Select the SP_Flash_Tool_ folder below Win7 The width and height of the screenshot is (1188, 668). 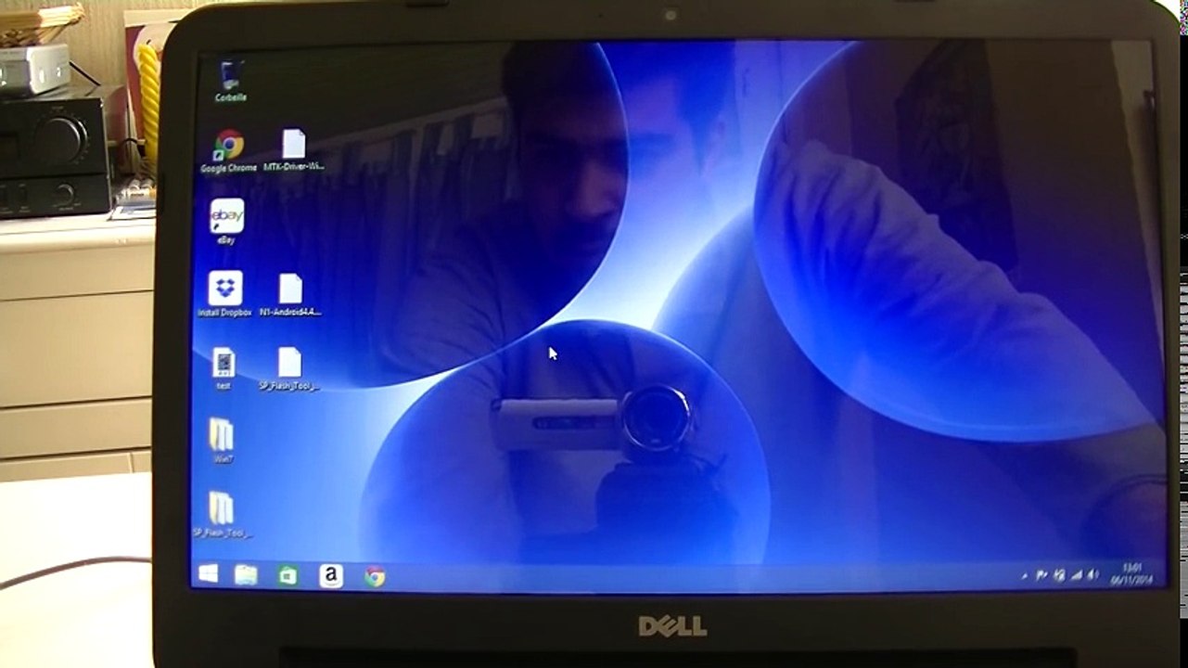[221, 515]
